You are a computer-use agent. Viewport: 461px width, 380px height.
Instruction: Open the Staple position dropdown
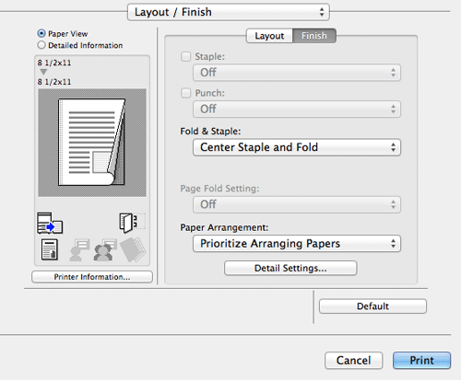(x=297, y=73)
